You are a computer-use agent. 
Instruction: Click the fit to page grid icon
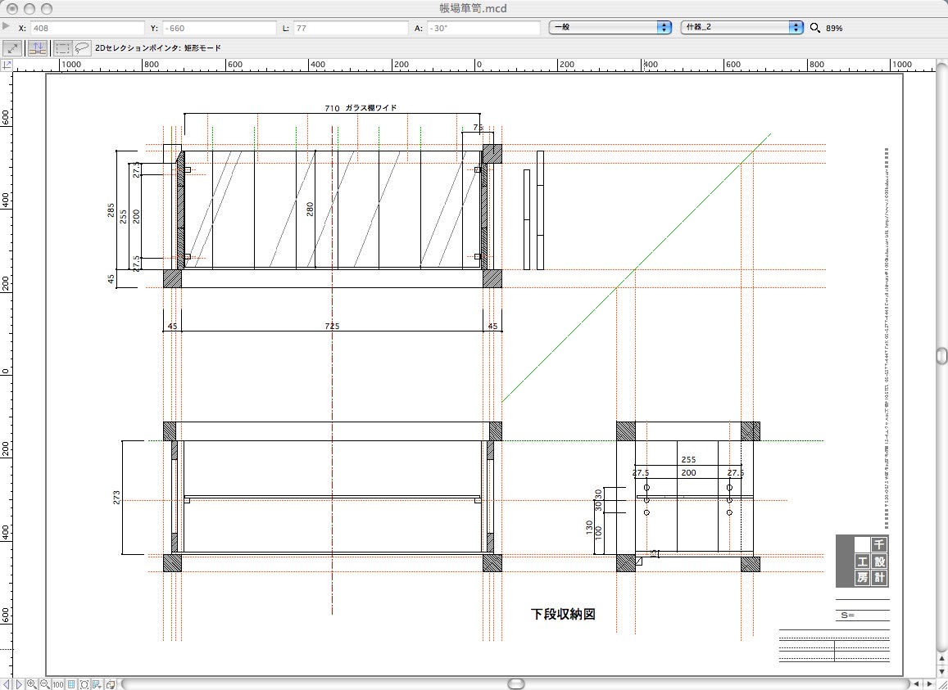click(71, 684)
